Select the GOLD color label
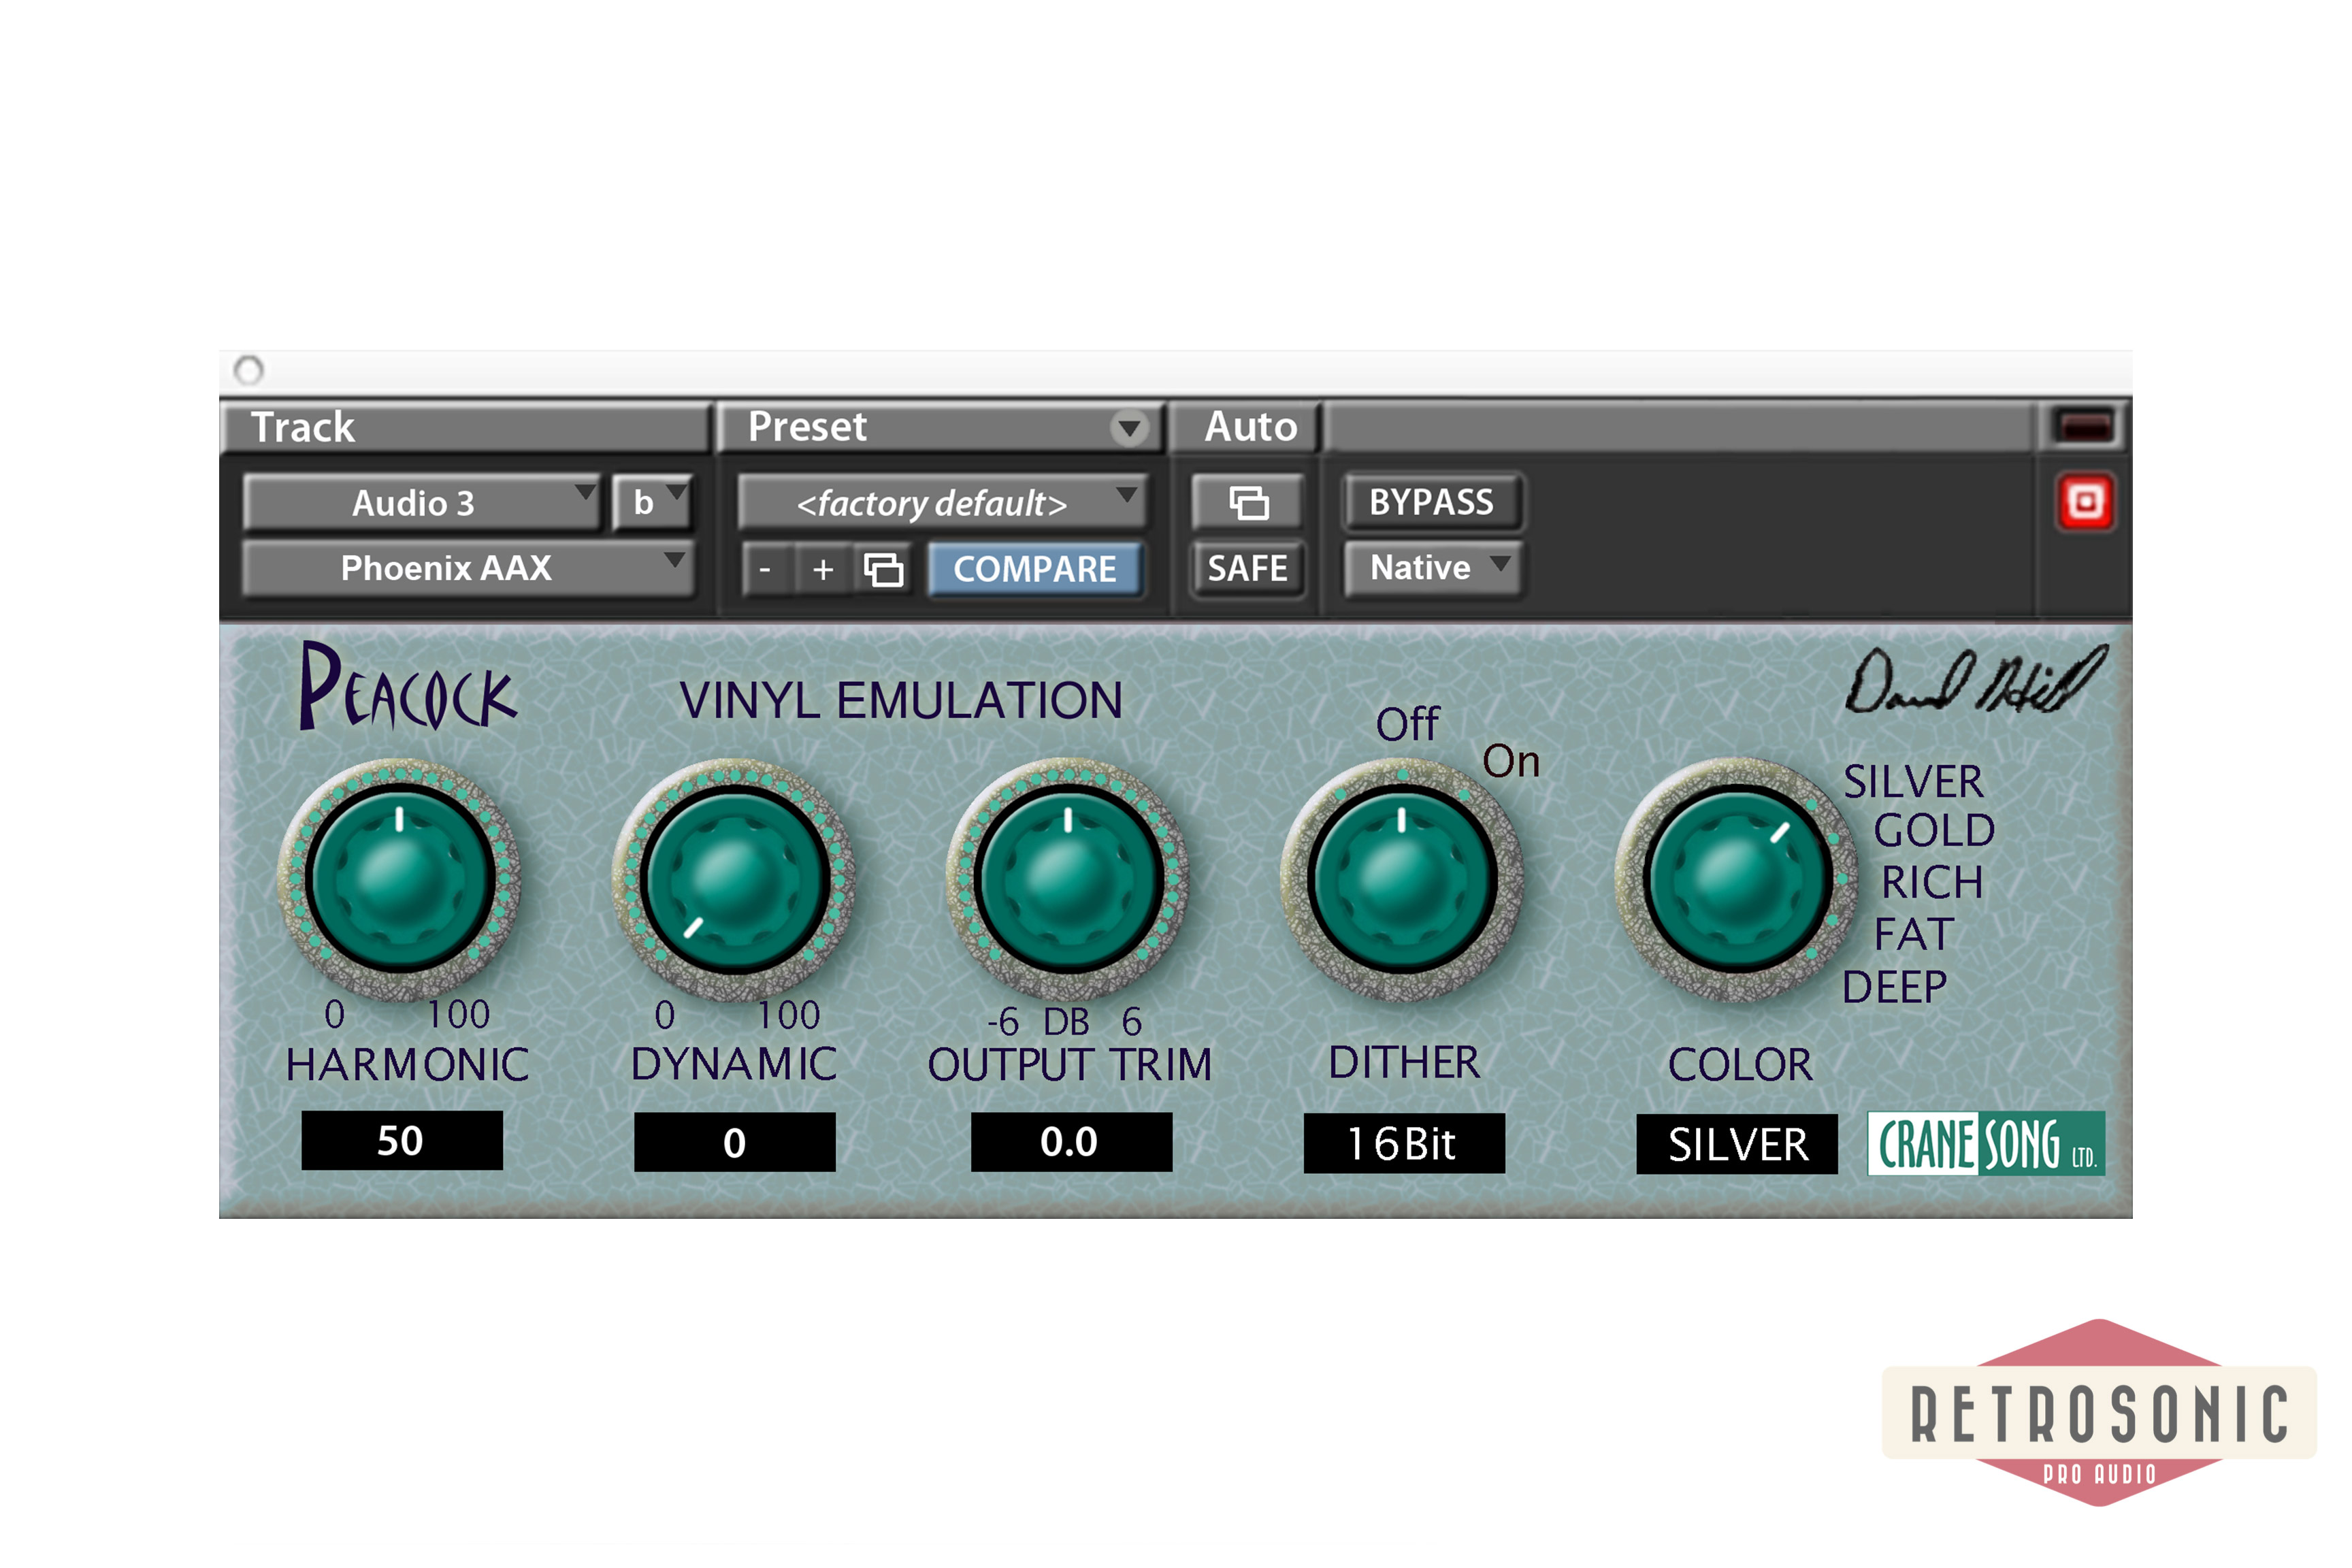Viewport: 2352px width, 1568px height. [1934, 830]
